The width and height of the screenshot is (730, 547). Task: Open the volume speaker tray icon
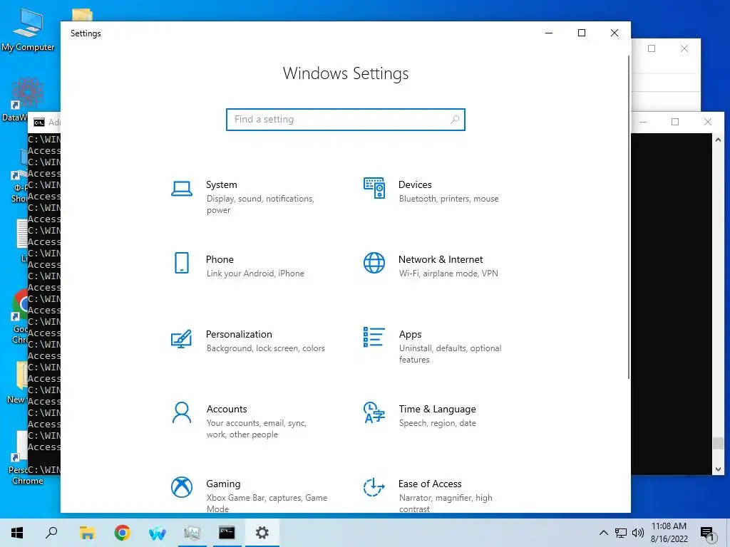(x=638, y=533)
